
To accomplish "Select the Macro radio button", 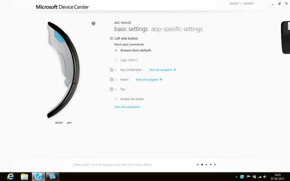I will point(116,79).
